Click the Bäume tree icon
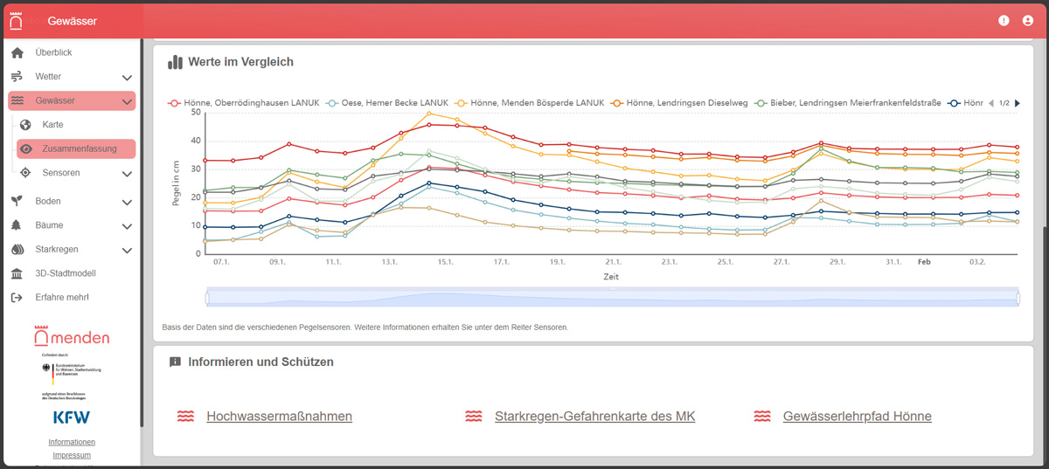The image size is (1049, 469). 17,225
